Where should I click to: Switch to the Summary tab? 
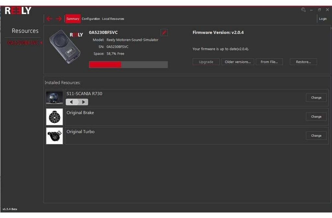coord(73,19)
